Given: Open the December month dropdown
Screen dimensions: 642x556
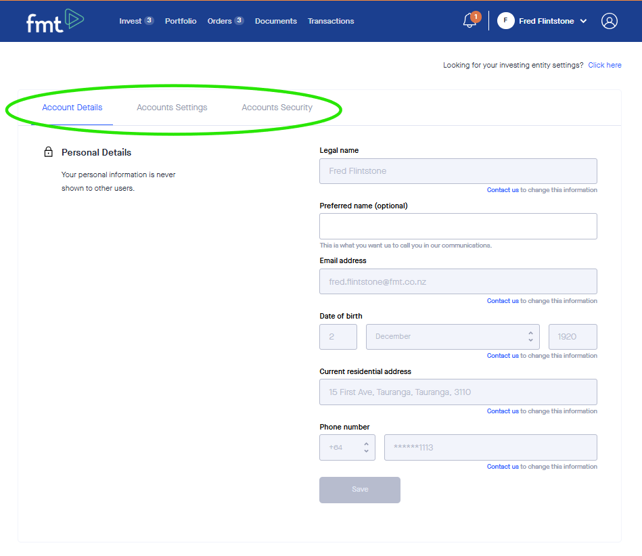Looking at the screenshot, I should (452, 337).
